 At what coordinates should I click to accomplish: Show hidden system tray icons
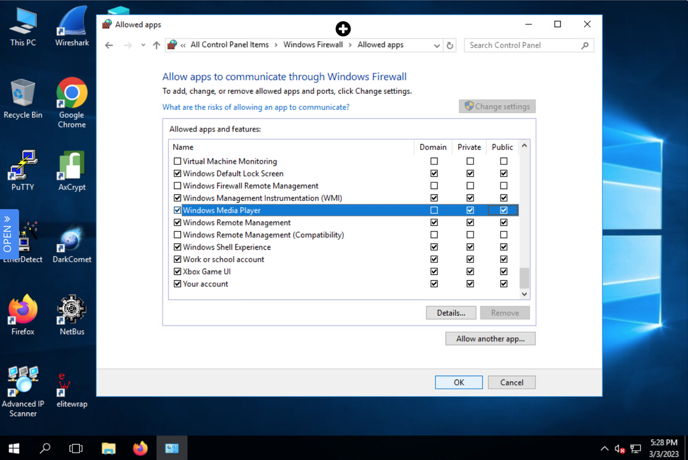tap(604, 448)
